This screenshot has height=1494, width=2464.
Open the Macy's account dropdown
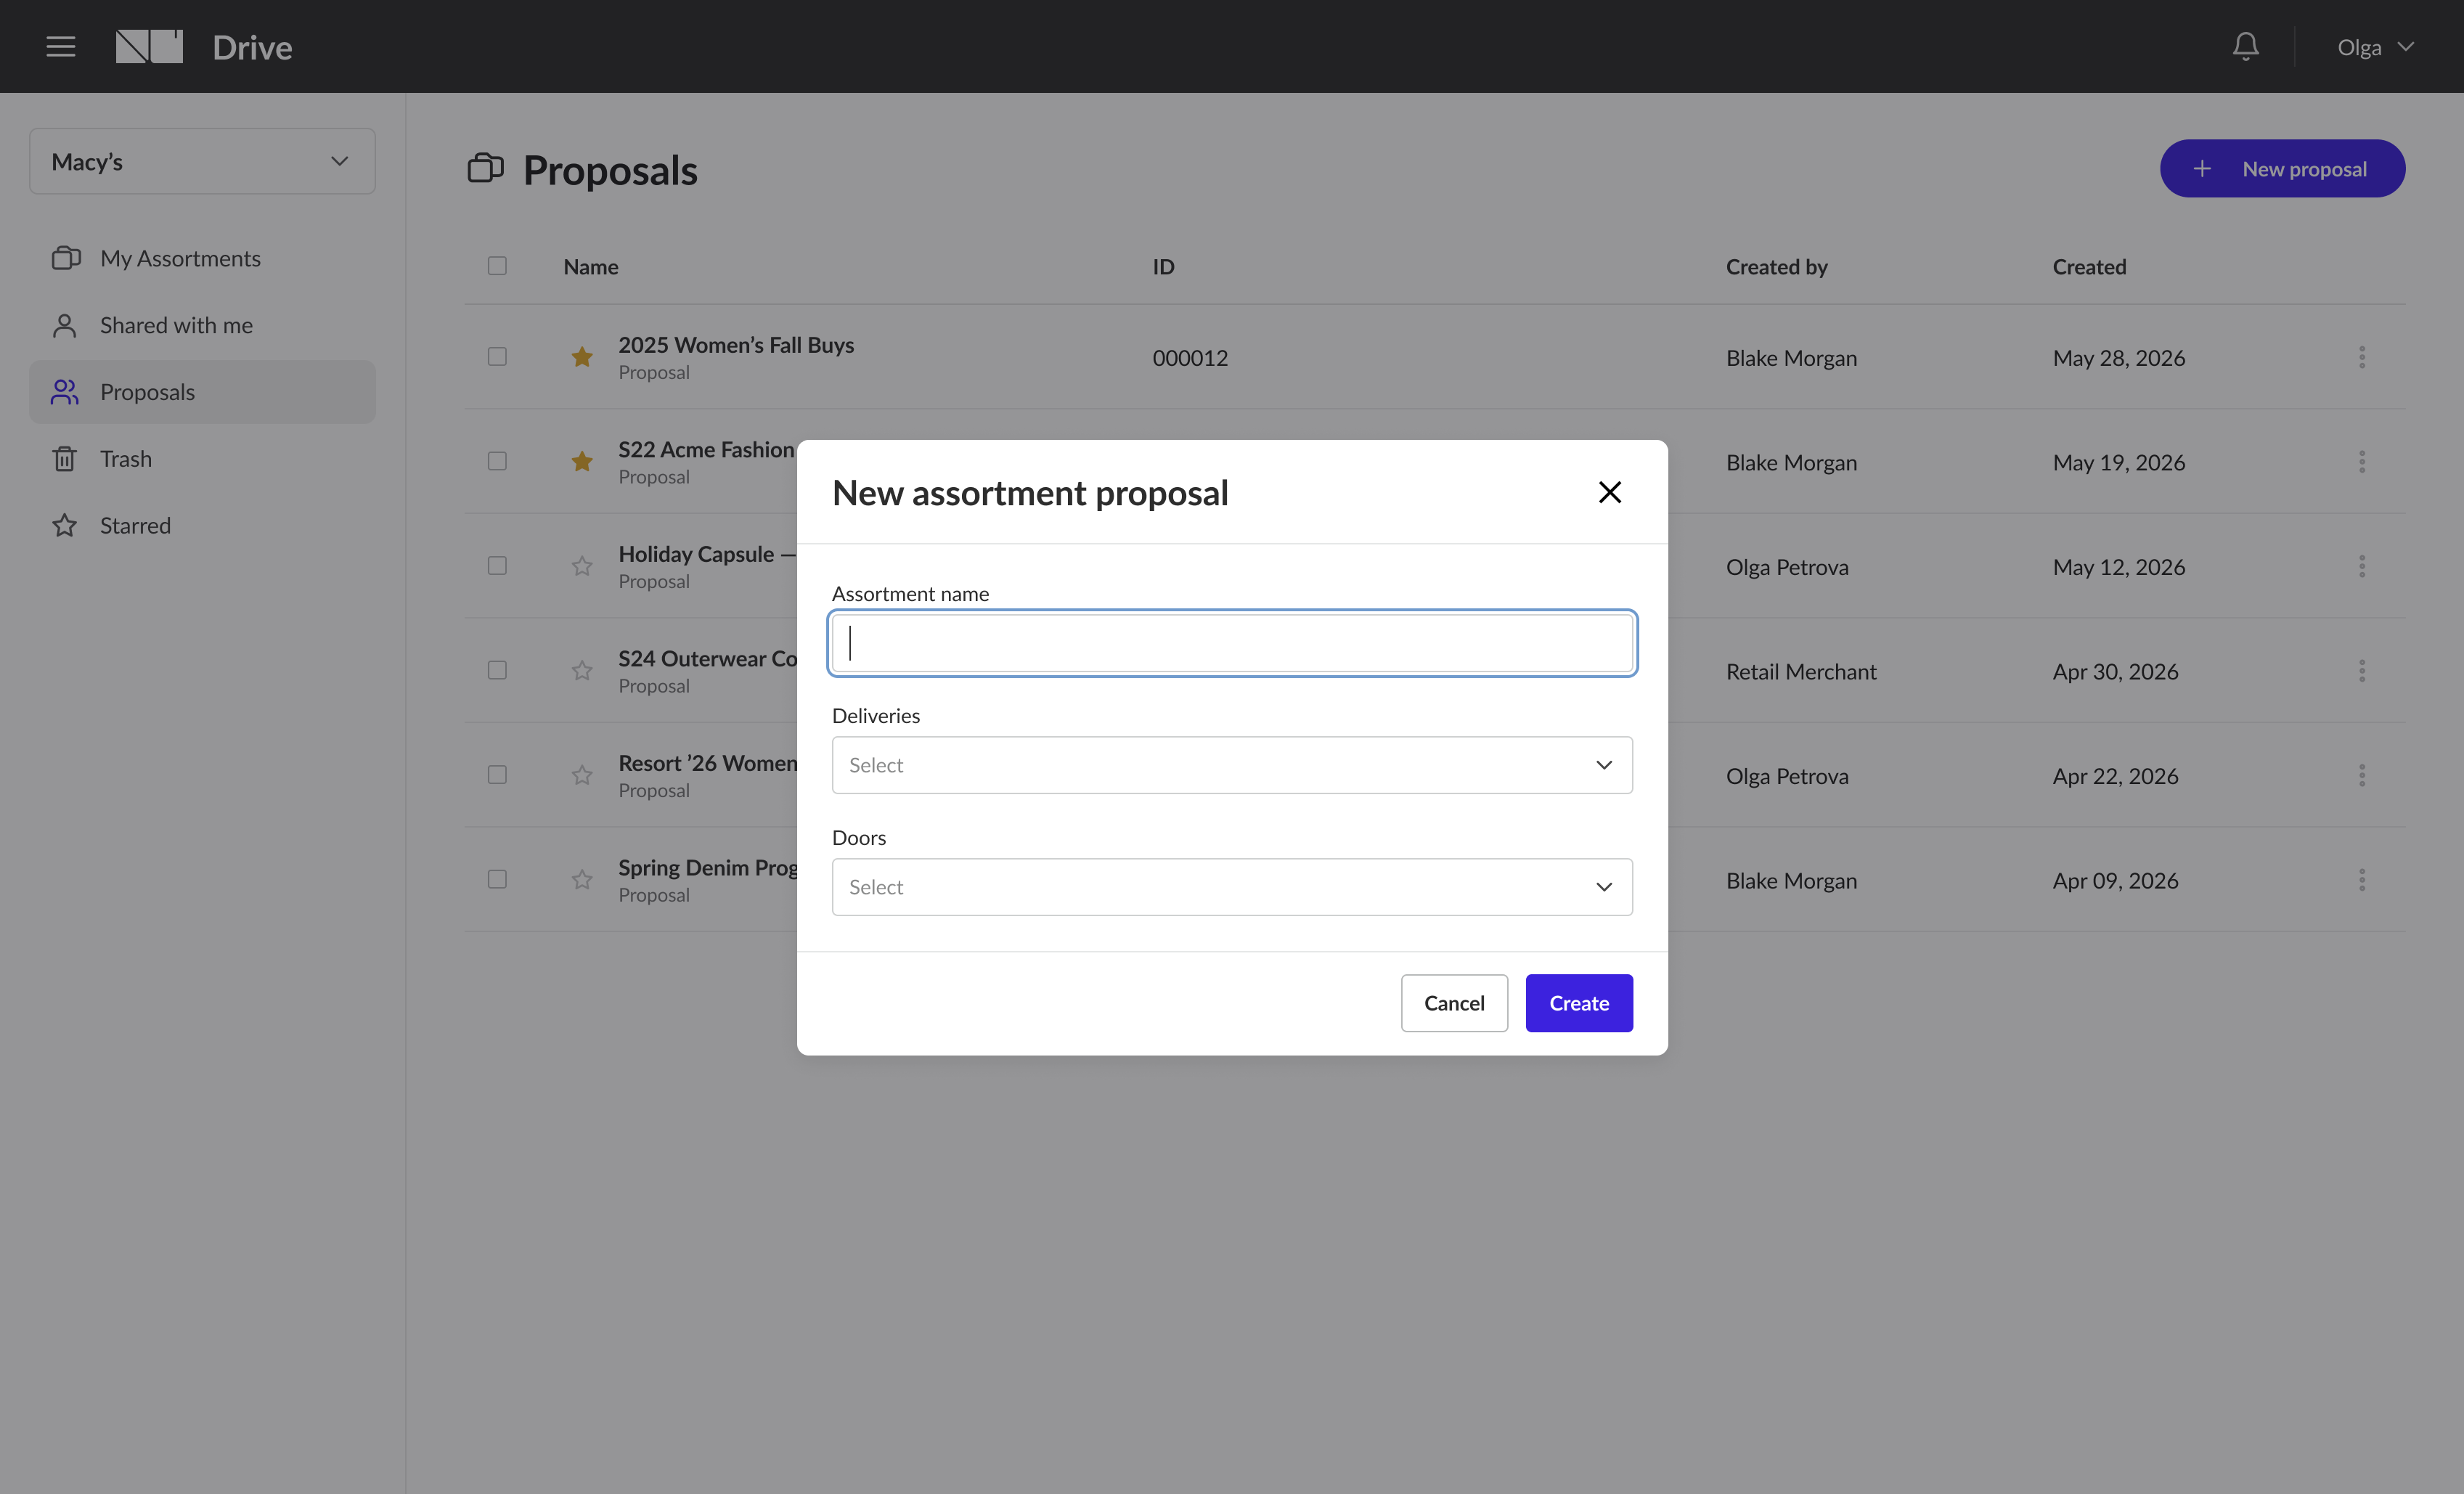[202, 161]
